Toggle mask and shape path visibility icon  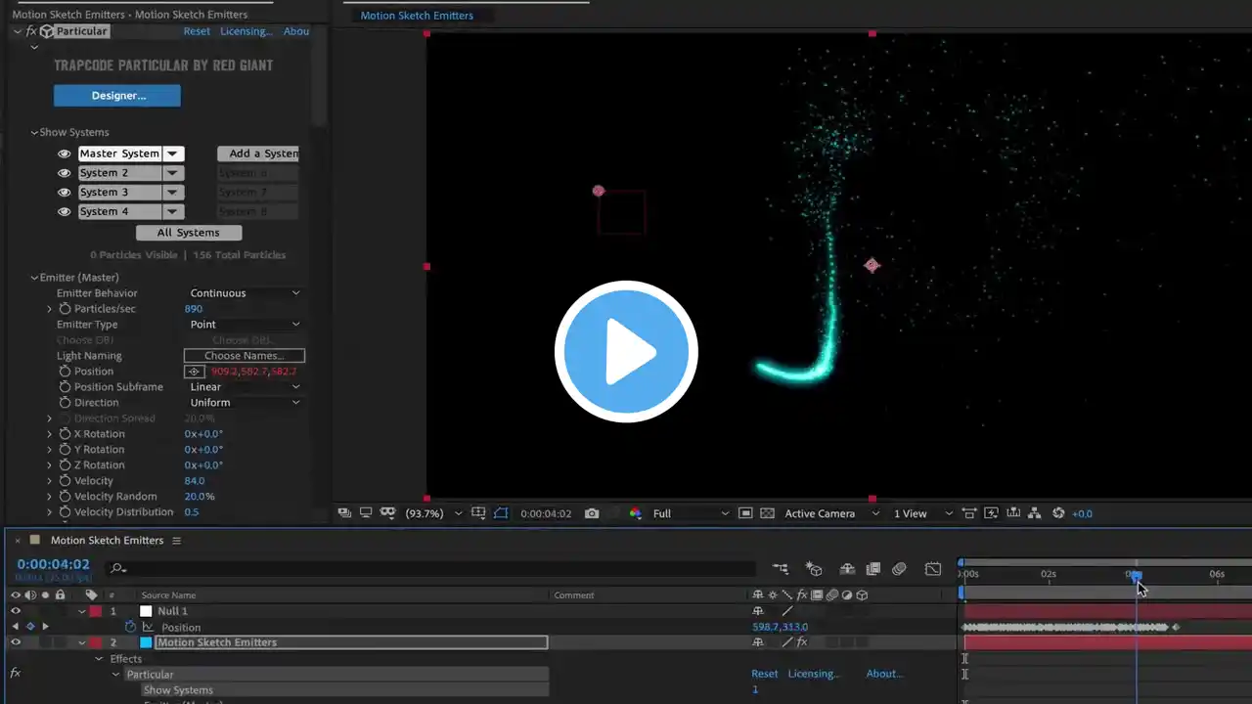pos(501,513)
